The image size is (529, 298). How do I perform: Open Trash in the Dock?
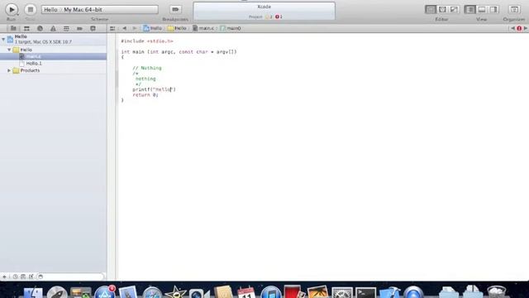[497, 292]
